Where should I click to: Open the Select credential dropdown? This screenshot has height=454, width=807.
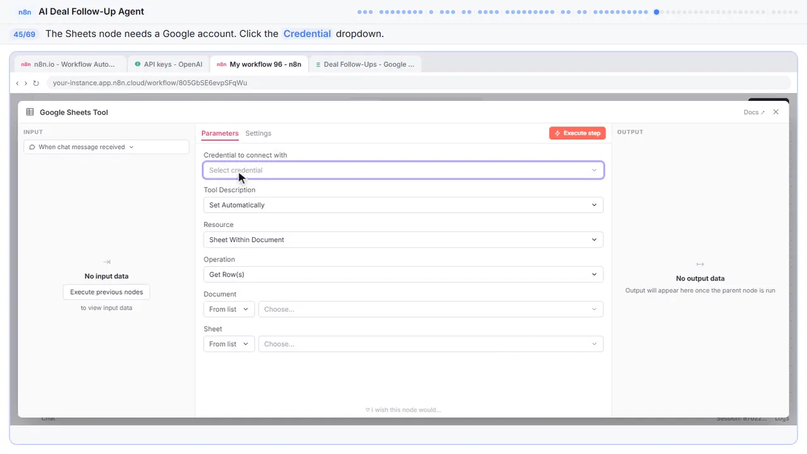(x=403, y=170)
